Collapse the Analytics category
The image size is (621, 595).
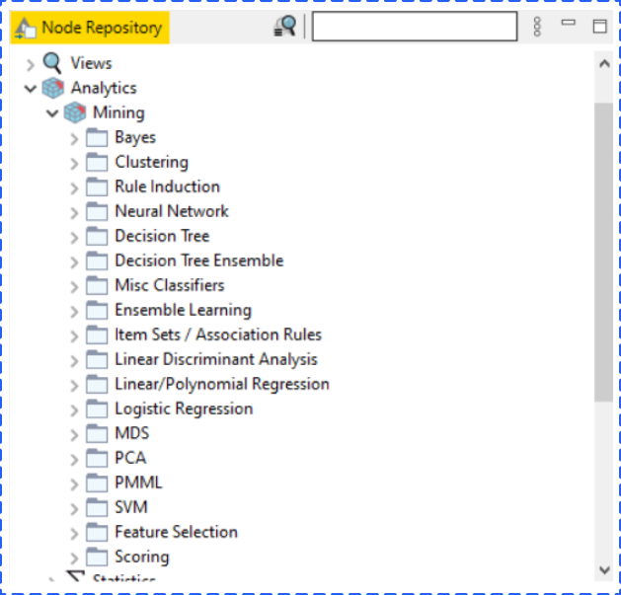click(x=31, y=89)
